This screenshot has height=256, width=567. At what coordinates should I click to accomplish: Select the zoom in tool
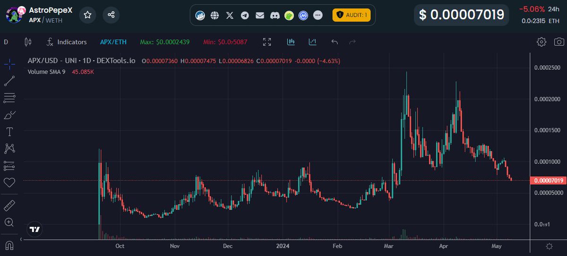pyautogui.click(x=9, y=222)
